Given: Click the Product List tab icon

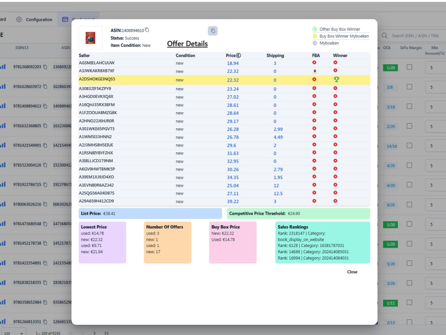Looking at the screenshot, I should pos(65,19).
